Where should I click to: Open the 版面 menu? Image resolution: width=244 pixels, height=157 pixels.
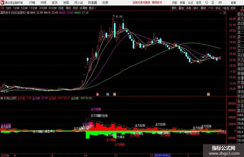pyautogui.click(x=182, y=3)
